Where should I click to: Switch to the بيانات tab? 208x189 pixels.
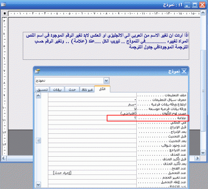(57, 90)
